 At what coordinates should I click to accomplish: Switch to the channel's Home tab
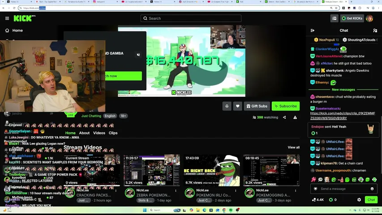[x=70, y=133]
